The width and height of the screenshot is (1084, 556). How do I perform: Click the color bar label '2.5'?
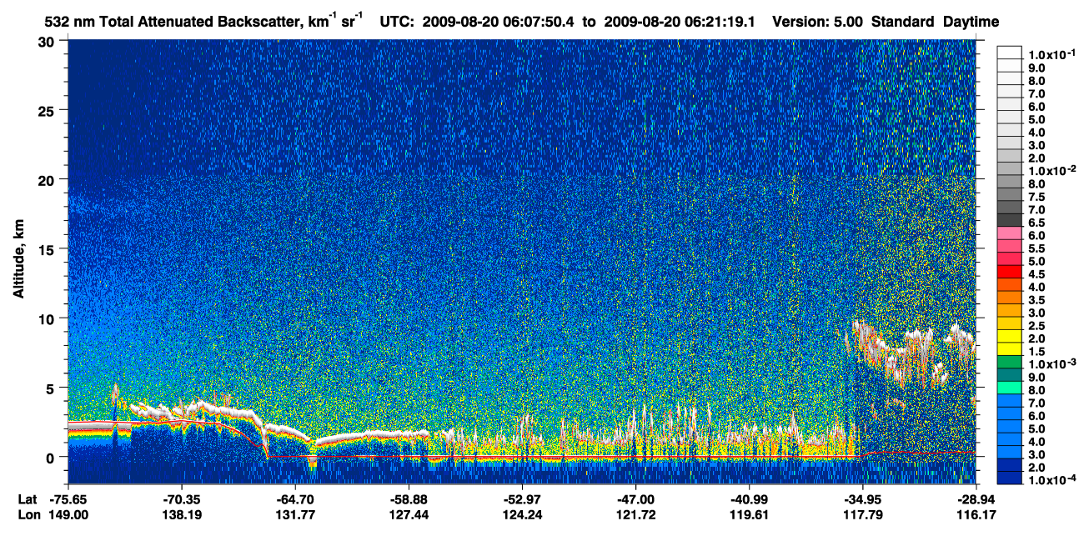coord(1036,326)
